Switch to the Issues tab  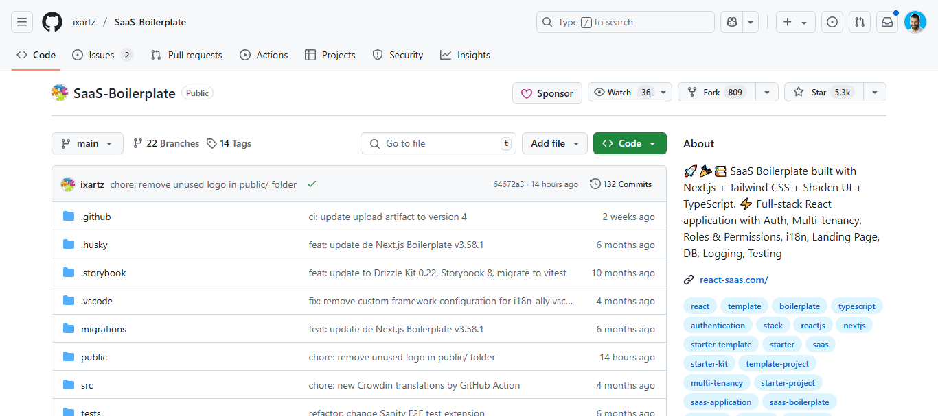tap(102, 55)
